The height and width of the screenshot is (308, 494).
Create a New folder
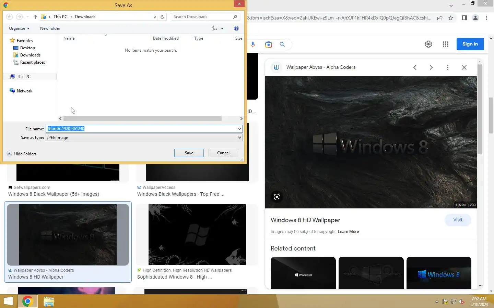50,28
